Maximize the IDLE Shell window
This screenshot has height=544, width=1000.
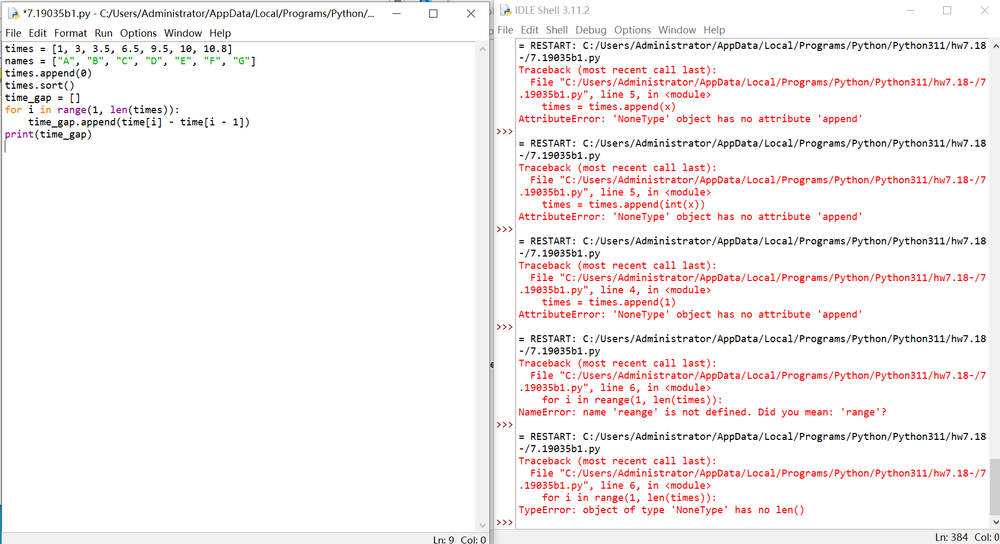[947, 10]
